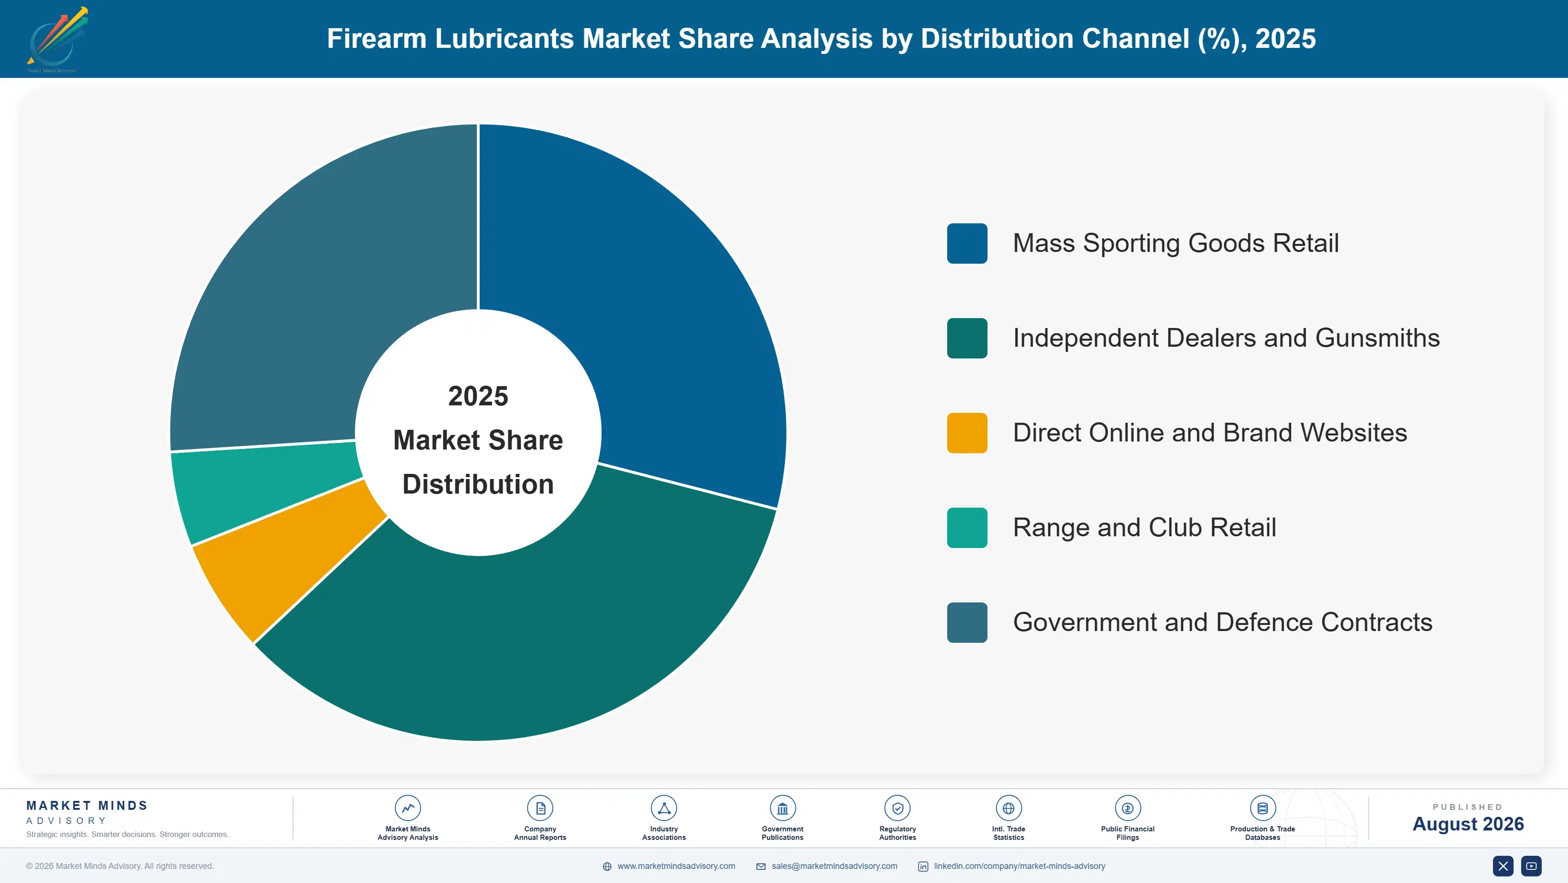Screen dimensions: 1568x883
Task: Click the Public Financial Filings icon
Action: (1127, 808)
